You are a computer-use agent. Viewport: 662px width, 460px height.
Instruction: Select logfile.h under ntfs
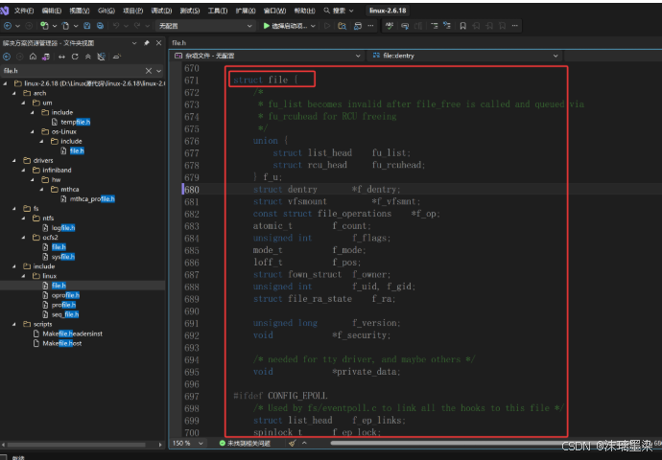[63, 228]
